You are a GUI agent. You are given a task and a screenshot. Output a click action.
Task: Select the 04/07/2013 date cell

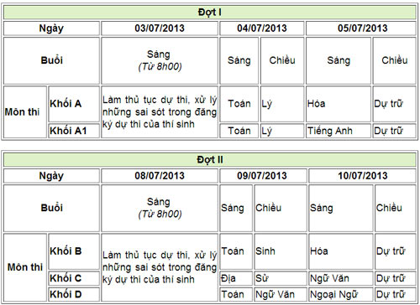coord(262,28)
